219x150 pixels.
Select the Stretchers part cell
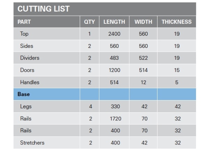click(47, 143)
